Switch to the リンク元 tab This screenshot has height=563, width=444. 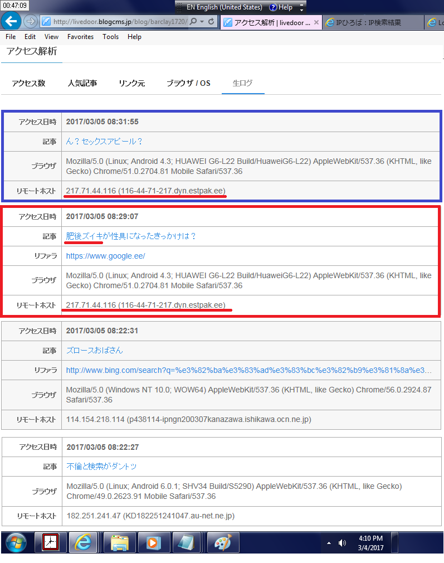tap(132, 83)
